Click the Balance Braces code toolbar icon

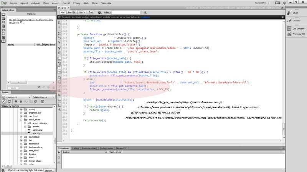coord(59,52)
